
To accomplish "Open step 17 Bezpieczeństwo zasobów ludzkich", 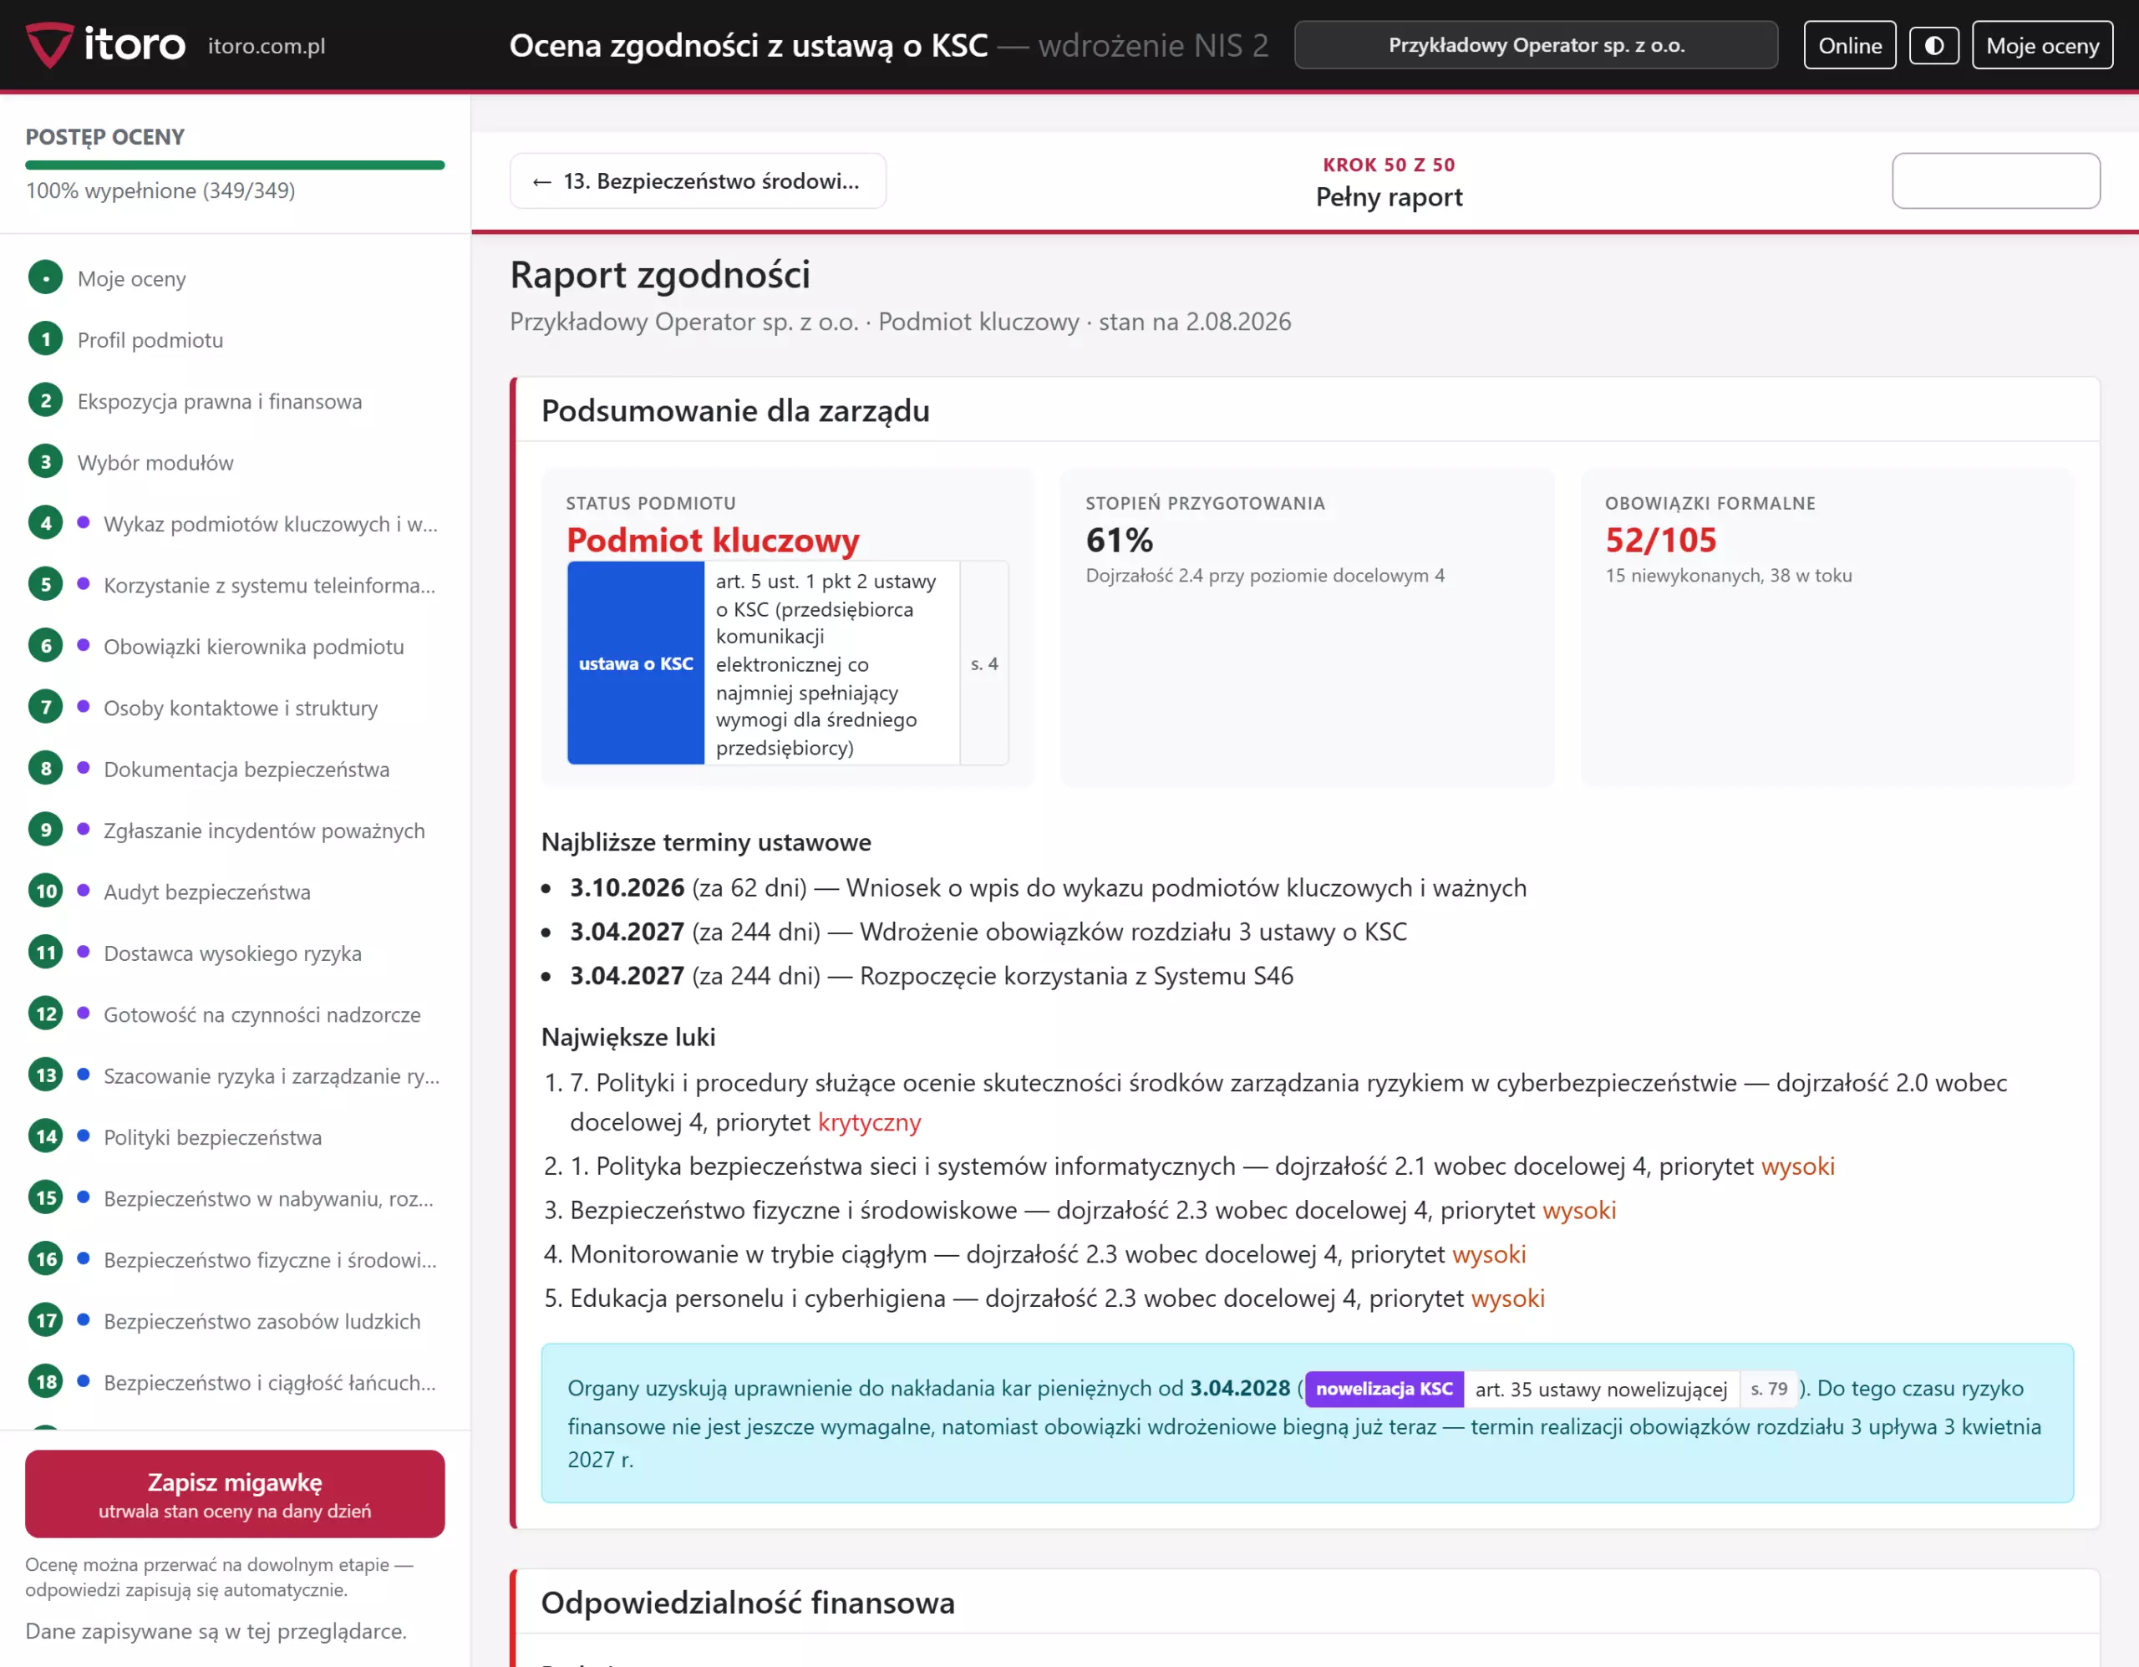I will (235, 1320).
